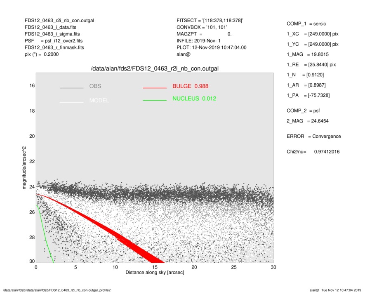Select the INFILE: 2019-Nov- 1 line
365x292 pixels.
pos(198,41)
